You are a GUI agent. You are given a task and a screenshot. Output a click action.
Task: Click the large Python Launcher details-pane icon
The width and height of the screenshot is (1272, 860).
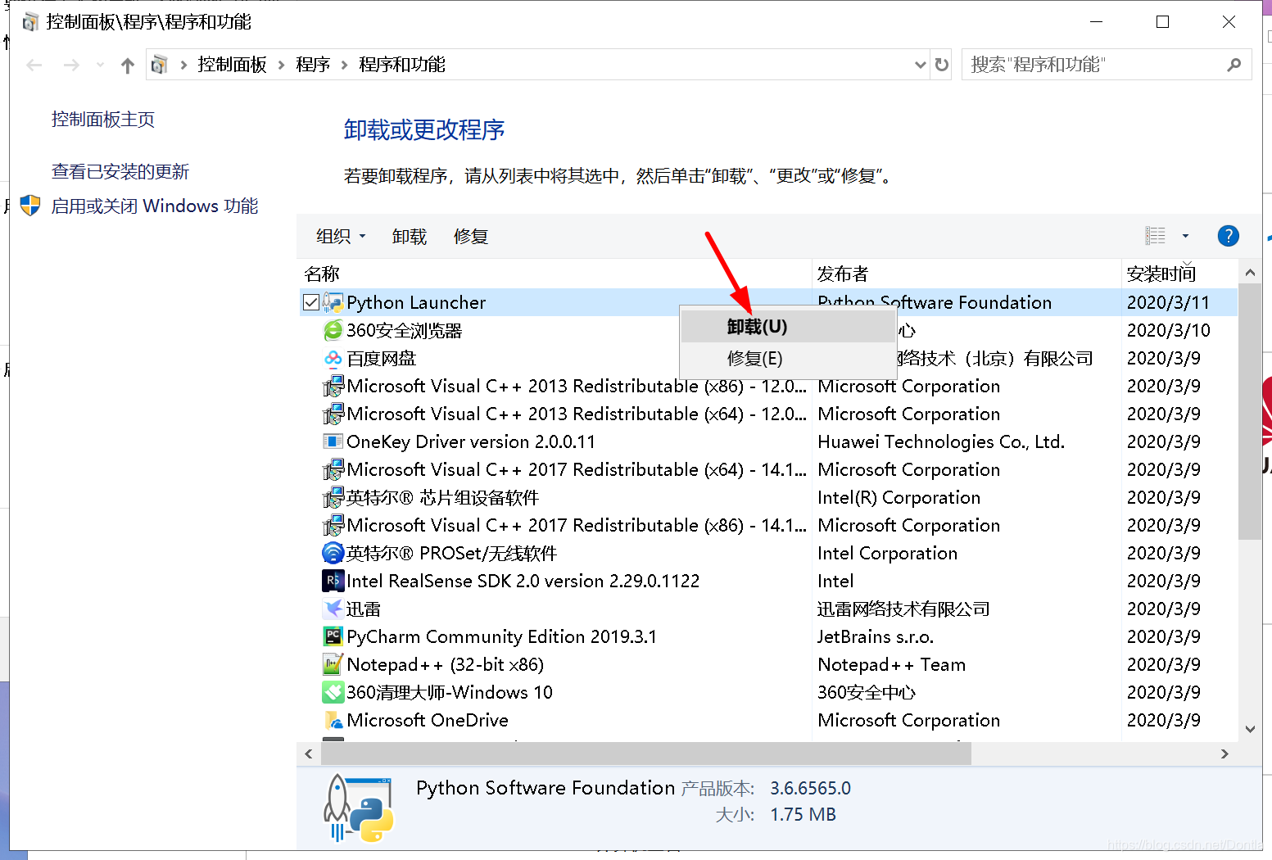tap(359, 808)
